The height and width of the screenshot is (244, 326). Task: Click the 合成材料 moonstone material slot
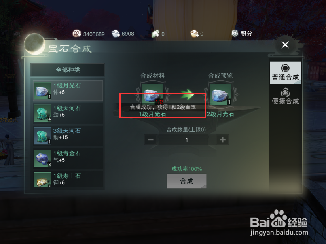153,94
